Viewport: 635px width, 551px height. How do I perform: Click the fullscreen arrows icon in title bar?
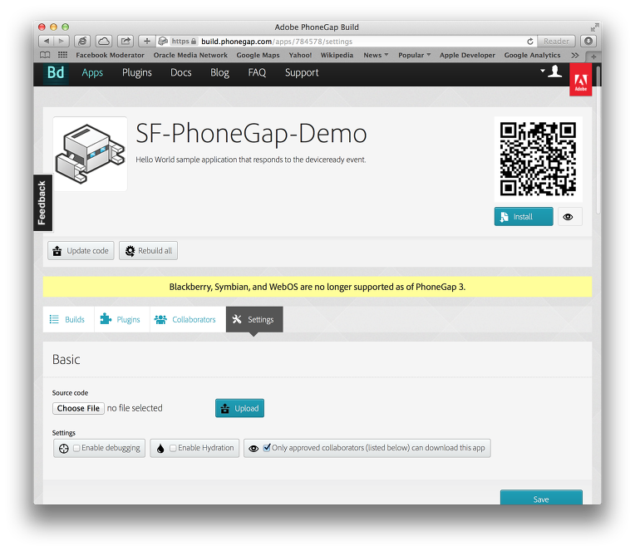(x=594, y=27)
